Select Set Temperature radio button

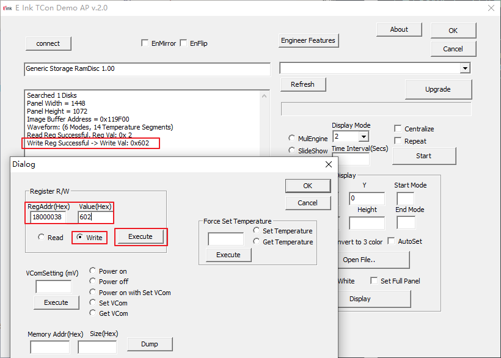coord(256,230)
